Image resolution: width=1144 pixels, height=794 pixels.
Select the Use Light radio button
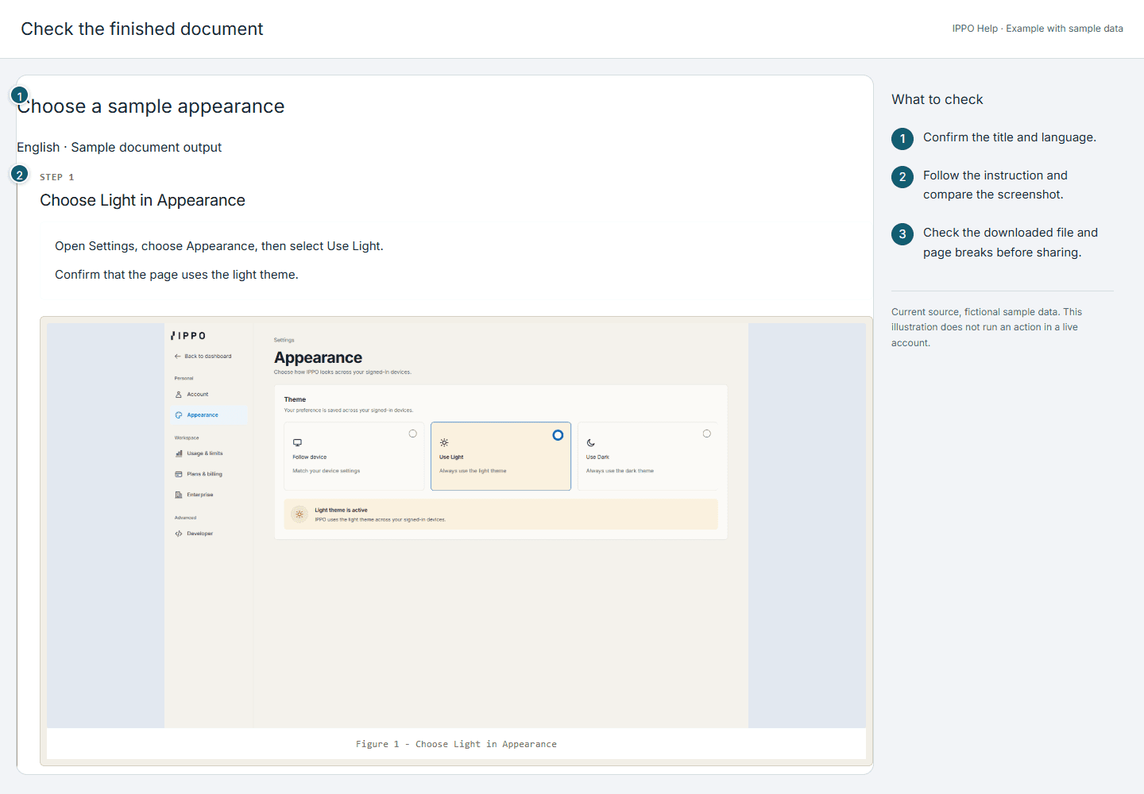click(x=558, y=435)
